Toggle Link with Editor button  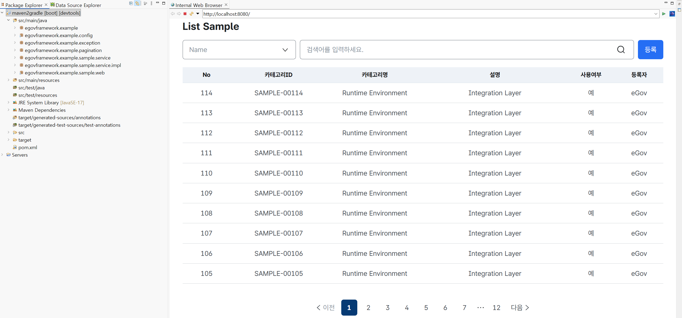pyautogui.click(x=137, y=3)
